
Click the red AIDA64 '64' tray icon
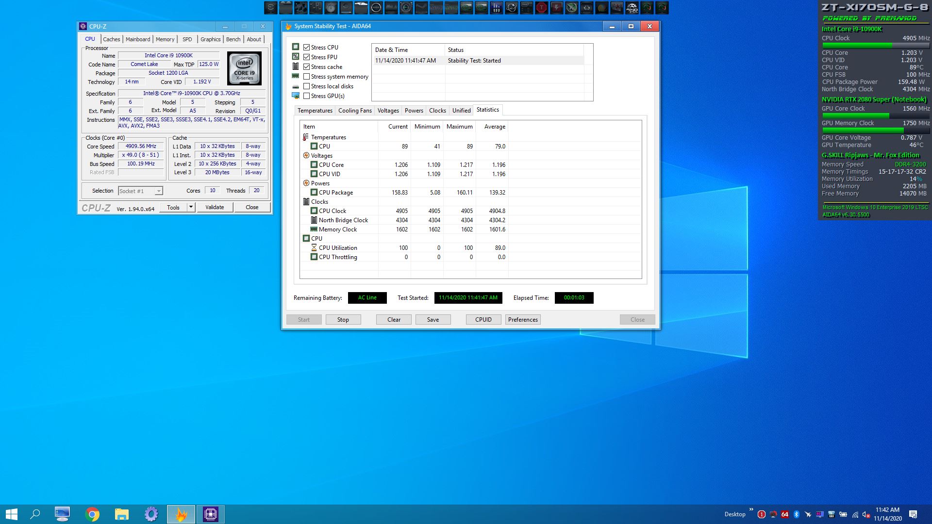785,514
